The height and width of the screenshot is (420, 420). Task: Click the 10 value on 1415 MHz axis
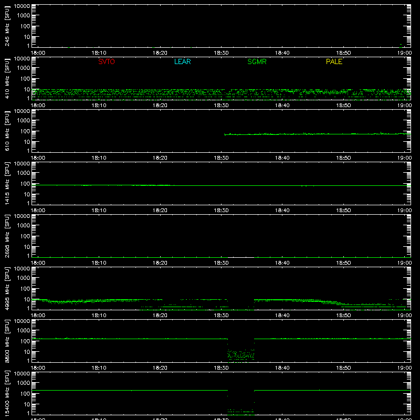click(x=27, y=194)
